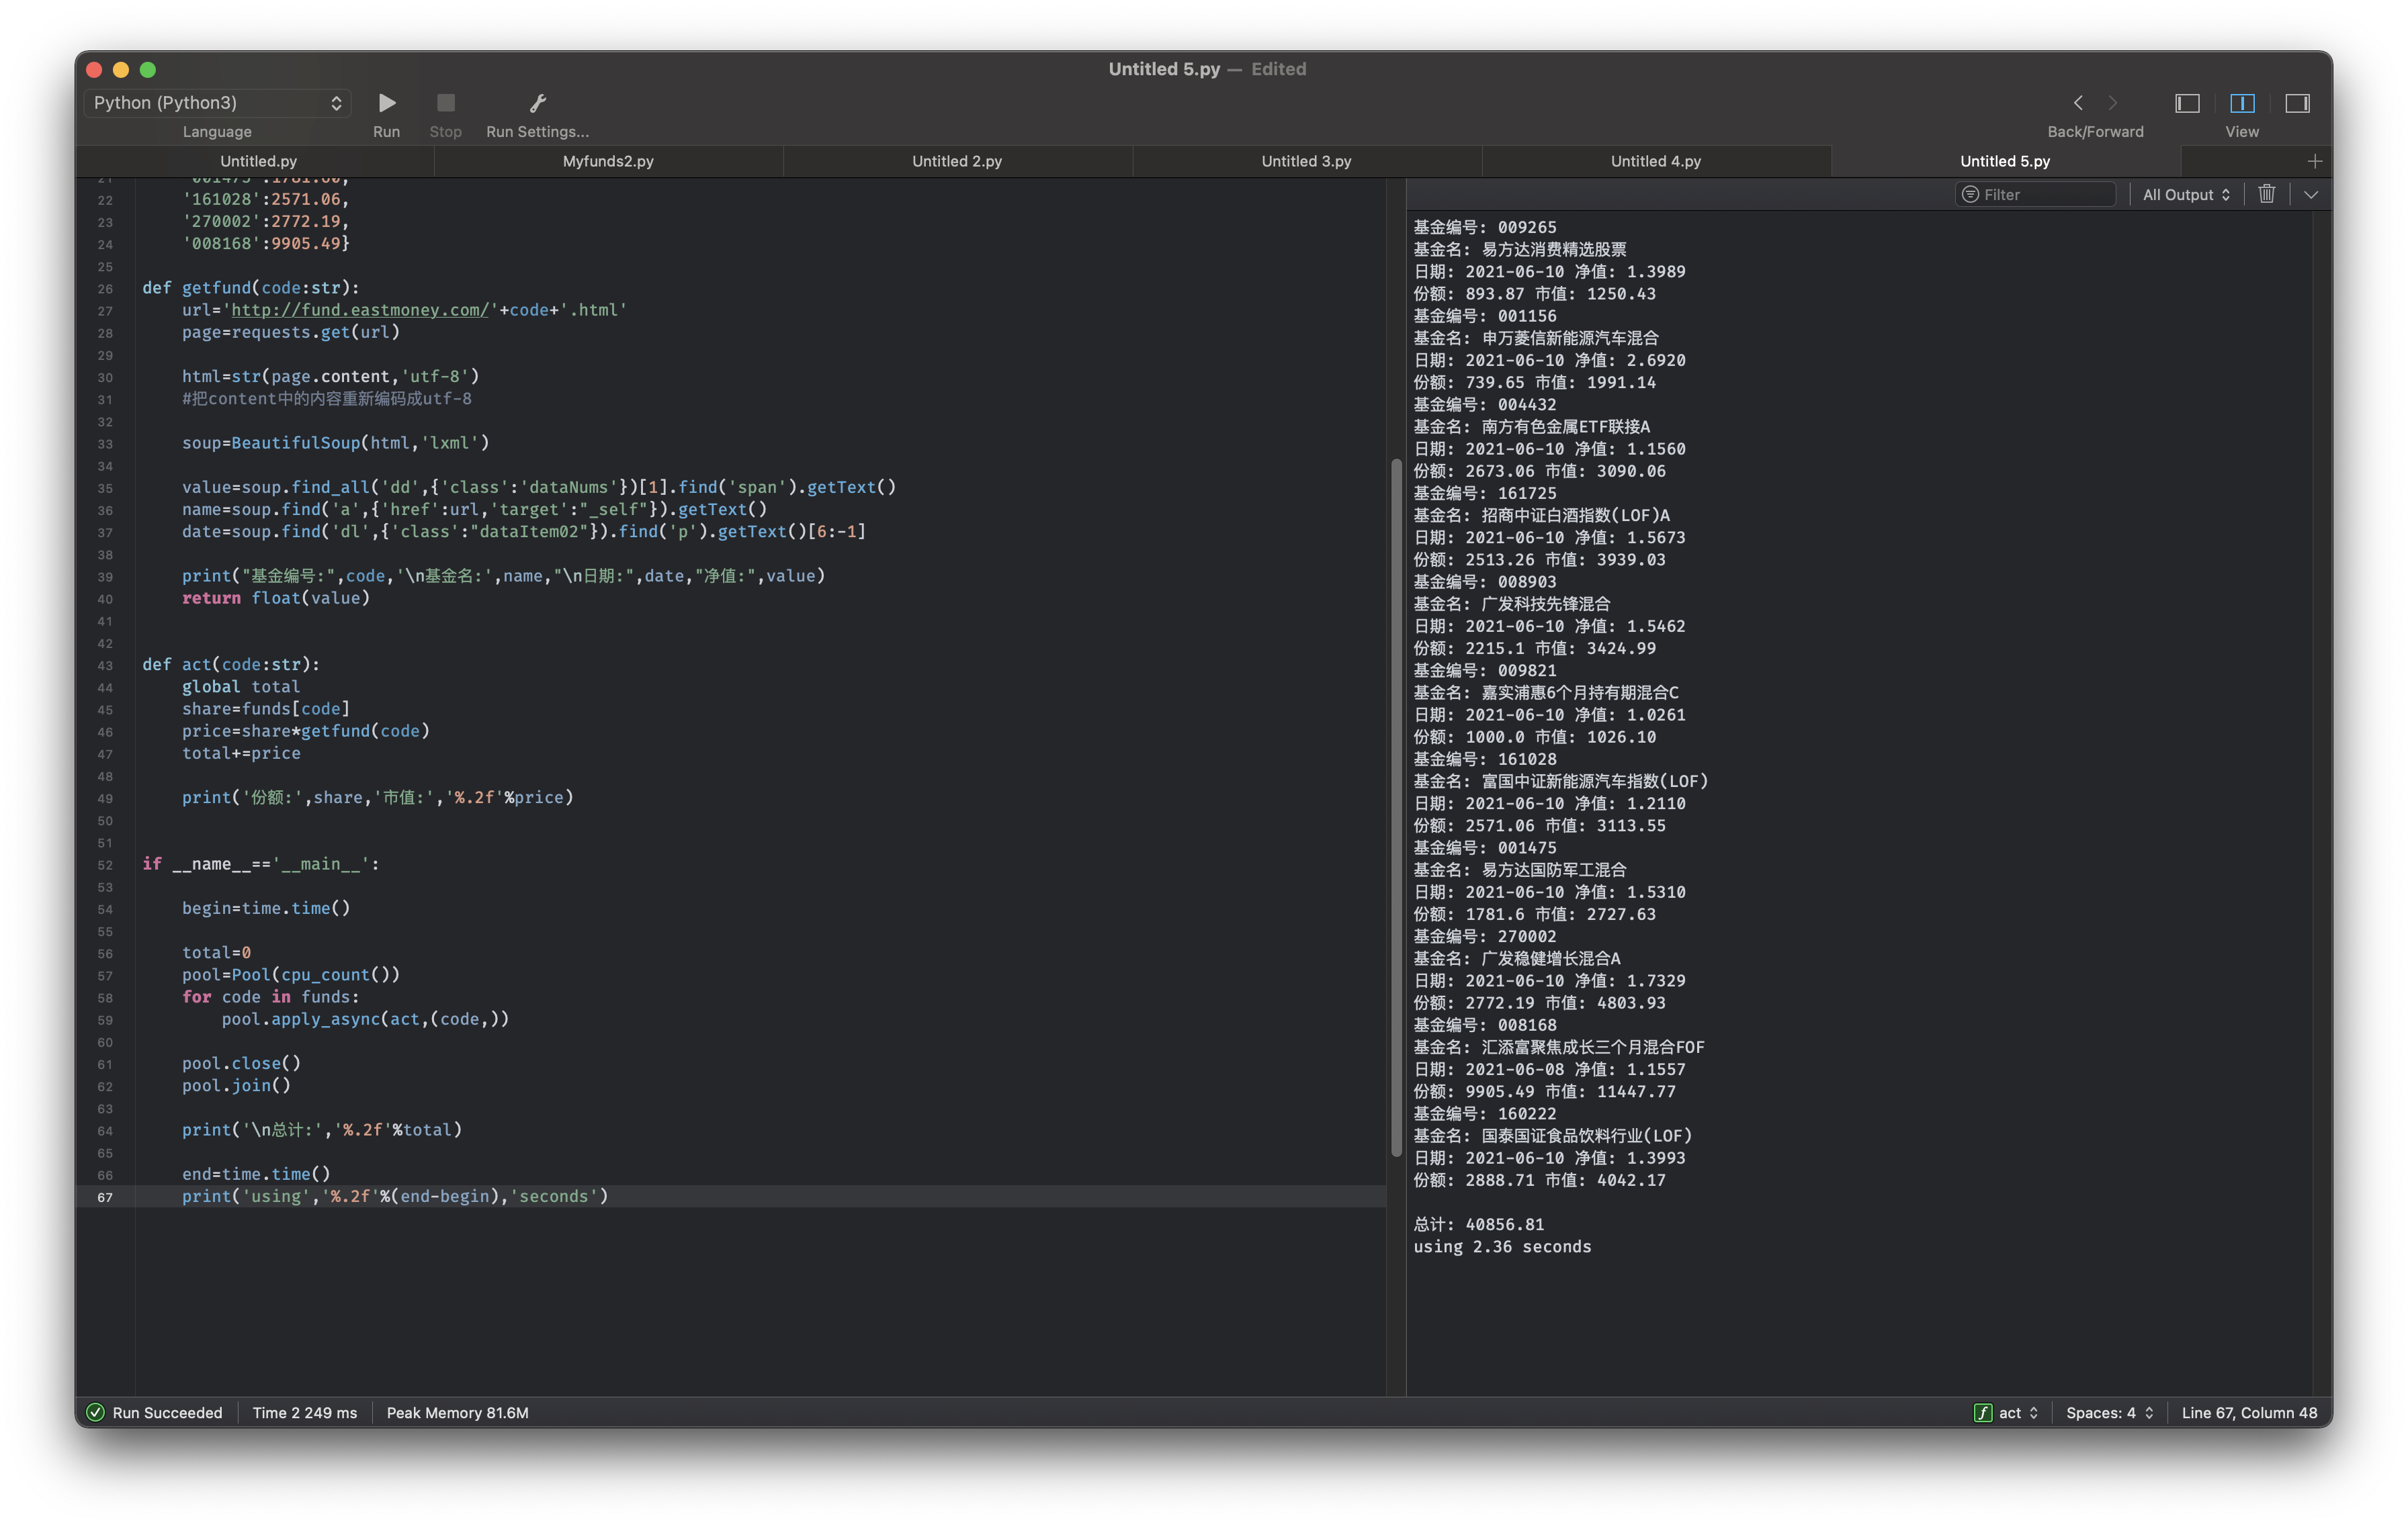Click the fund.eastmoney.com URL link
Screen dimensions: 2408x1527
click(359, 310)
